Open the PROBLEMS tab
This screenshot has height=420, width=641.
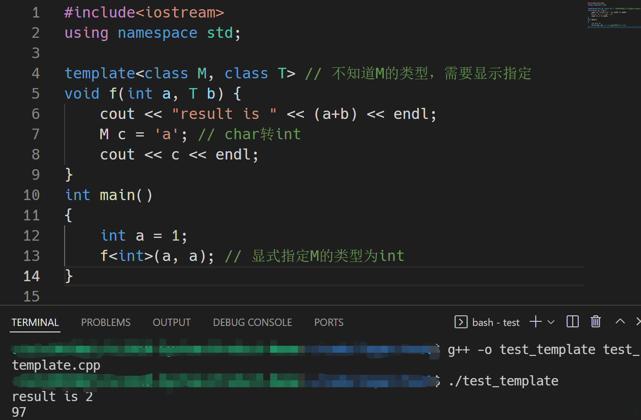106,322
